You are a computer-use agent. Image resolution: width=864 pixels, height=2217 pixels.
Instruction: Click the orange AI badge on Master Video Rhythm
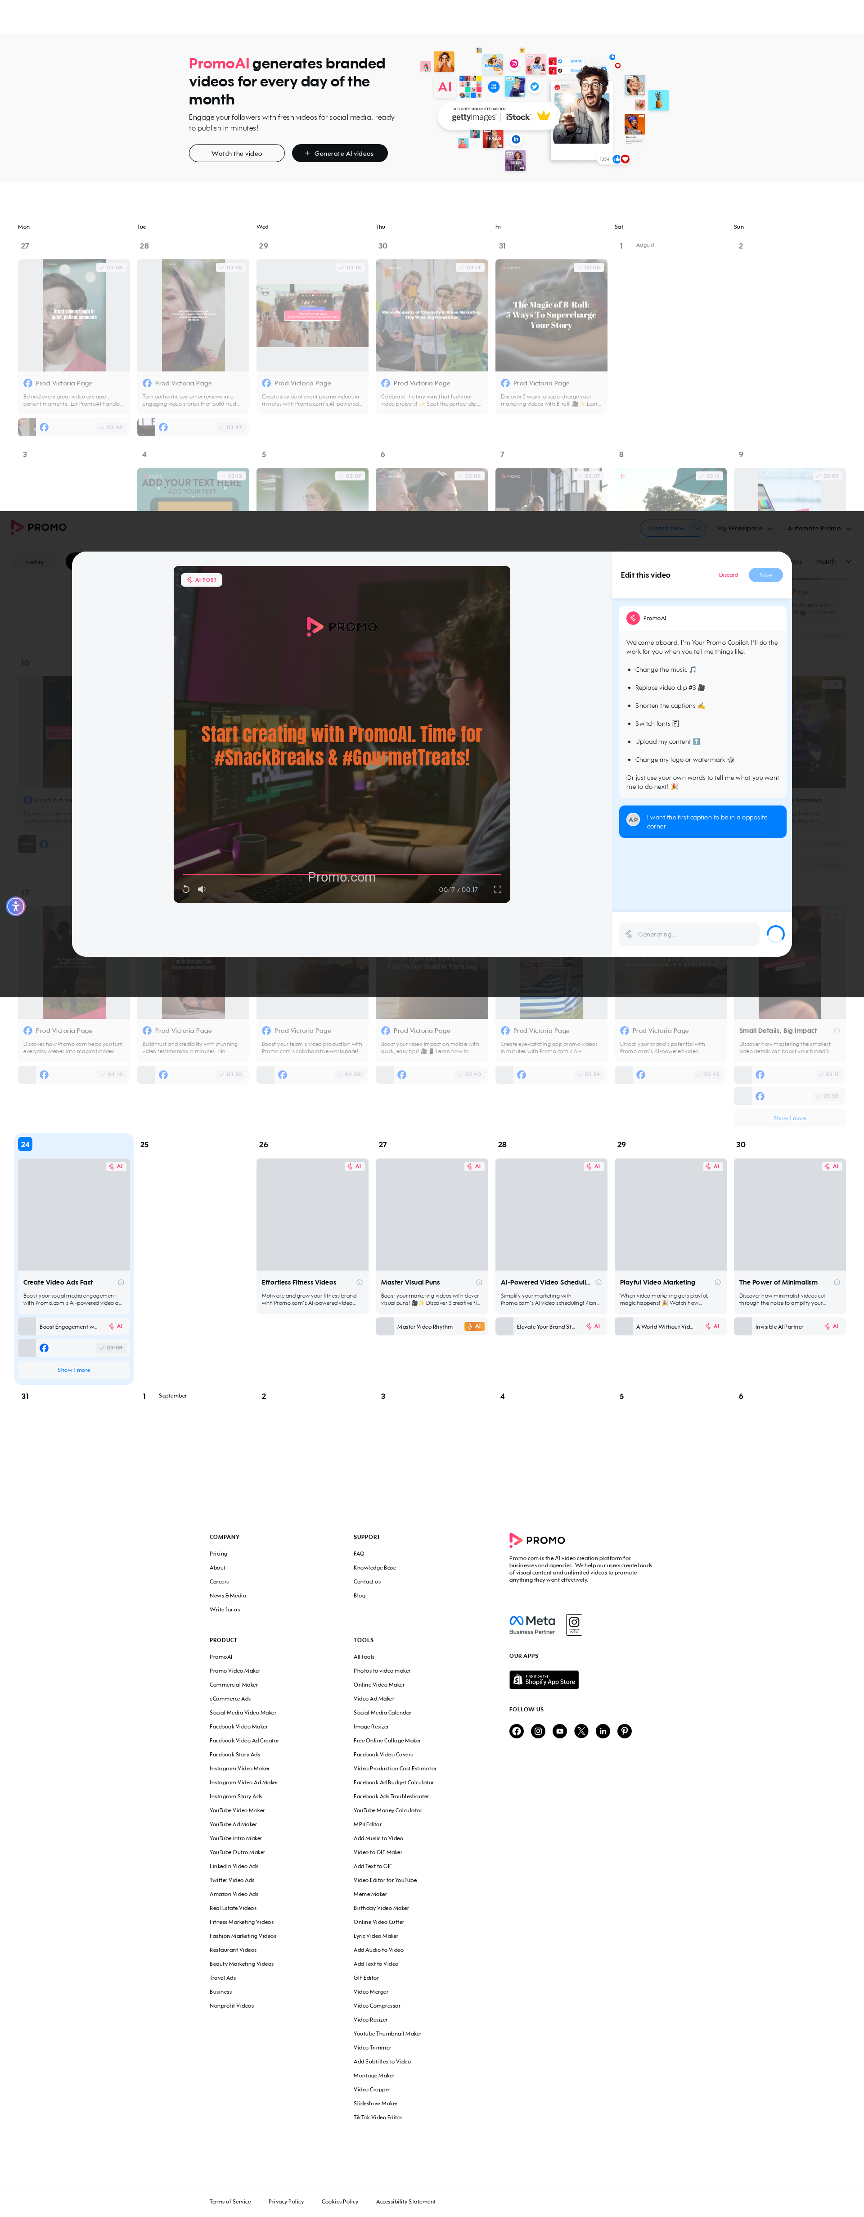[x=473, y=1326]
